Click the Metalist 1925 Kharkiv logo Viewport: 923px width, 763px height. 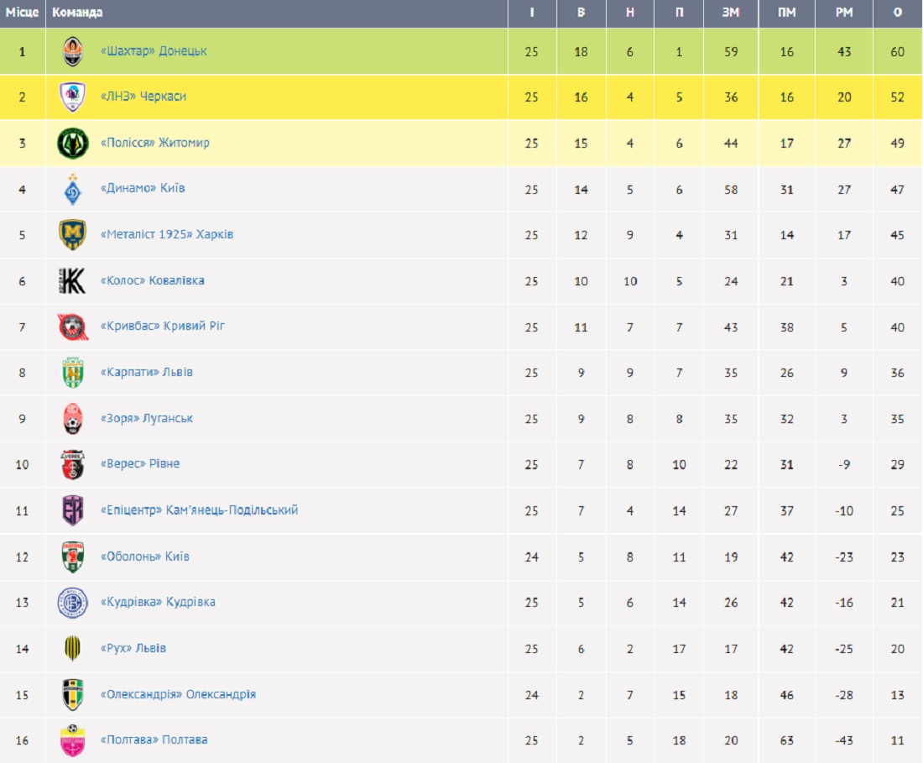[73, 235]
